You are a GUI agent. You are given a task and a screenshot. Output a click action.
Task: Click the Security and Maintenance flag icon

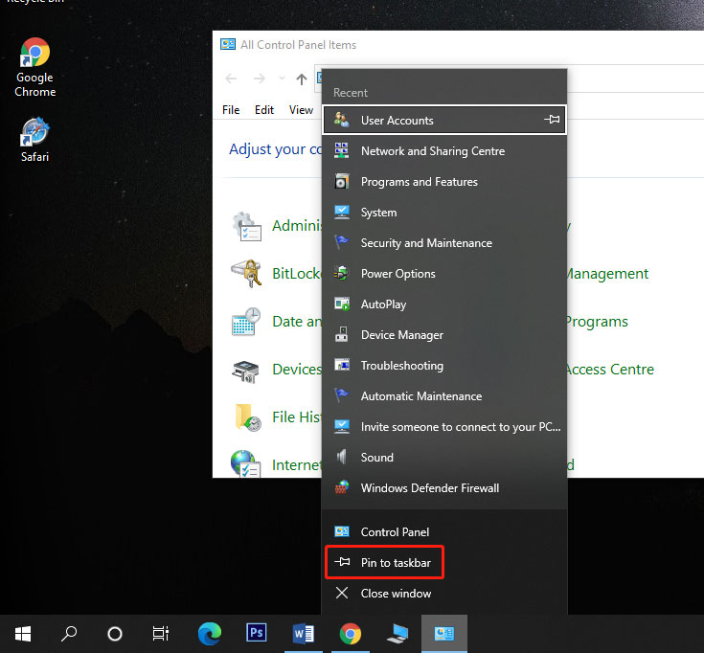[342, 242]
